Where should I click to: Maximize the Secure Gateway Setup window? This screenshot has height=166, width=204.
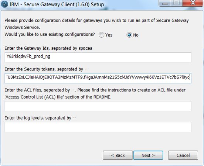(x=177, y=3)
